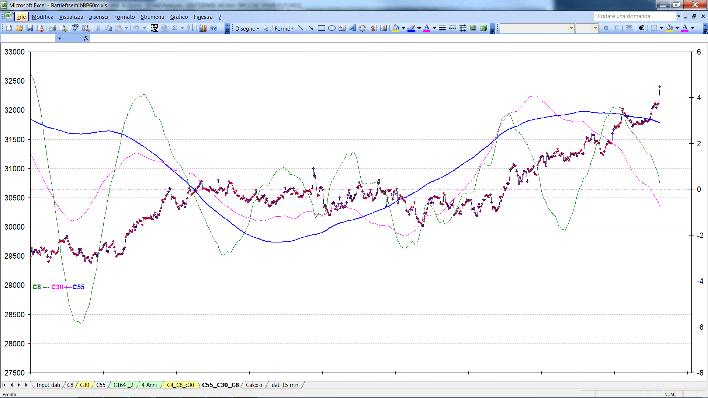Click the AutoSum sigma icon

pyautogui.click(x=175, y=28)
